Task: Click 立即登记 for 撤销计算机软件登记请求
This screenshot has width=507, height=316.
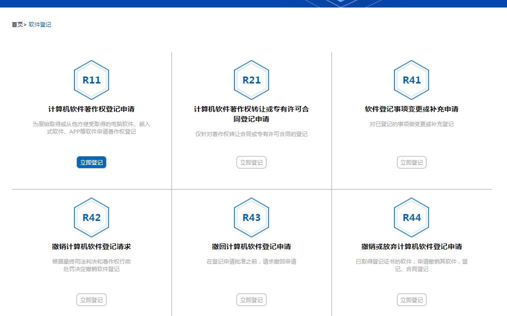Action: point(91,299)
